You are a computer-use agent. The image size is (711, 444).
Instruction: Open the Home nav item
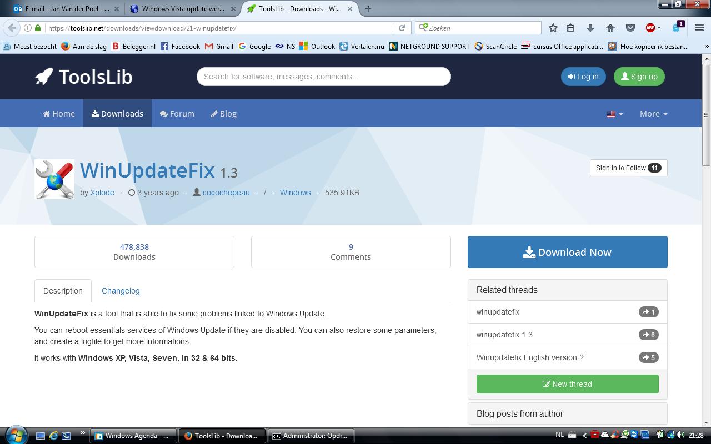59,114
